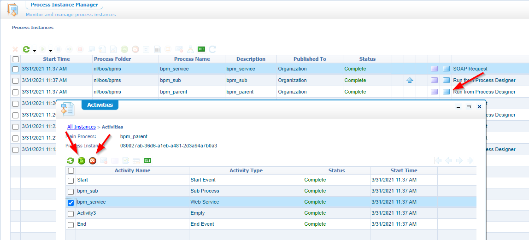Select the bpm_sub process instance checkbox
Image resolution: width=529 pixels, height=240 pixels.
tap(16, 81)
